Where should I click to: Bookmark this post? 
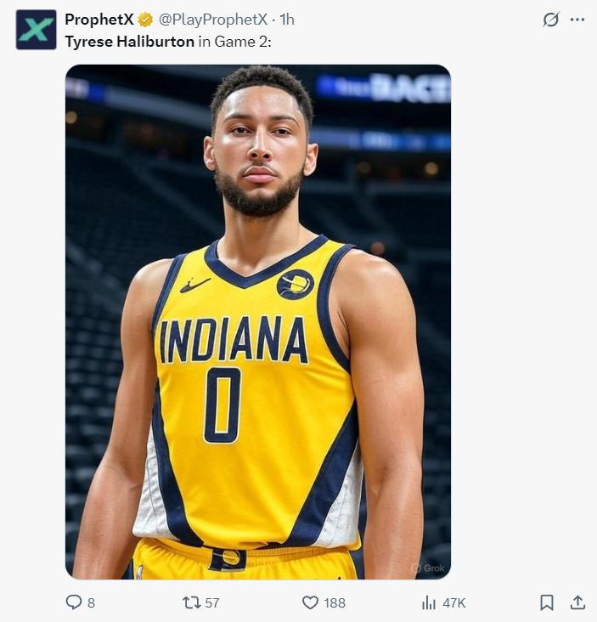547,602
